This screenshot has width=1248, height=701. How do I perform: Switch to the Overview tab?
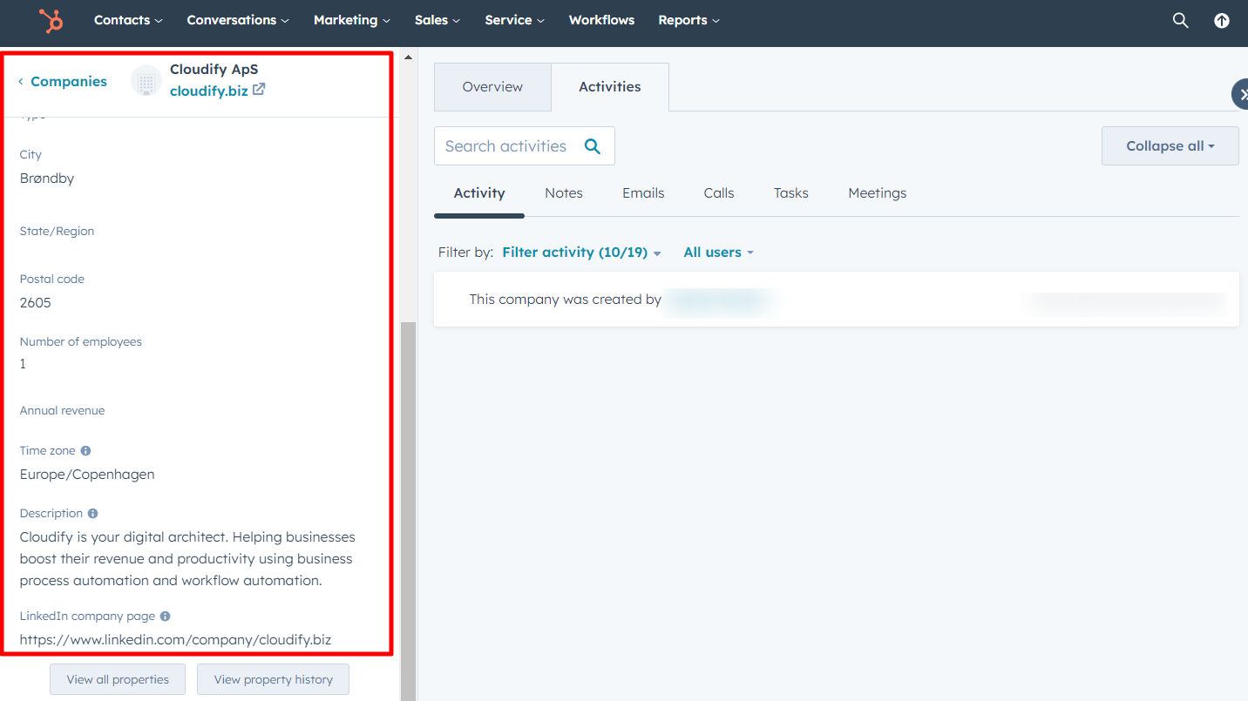tap(492, 86)
